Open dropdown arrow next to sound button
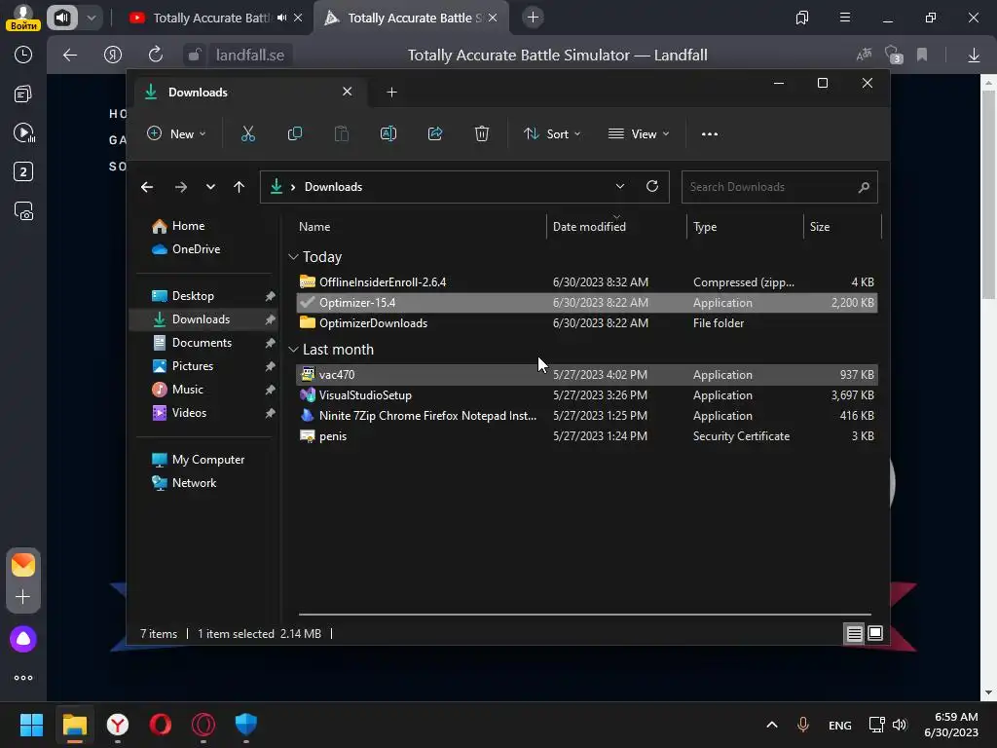Screen dimensions: 997x748 [91, 18]
